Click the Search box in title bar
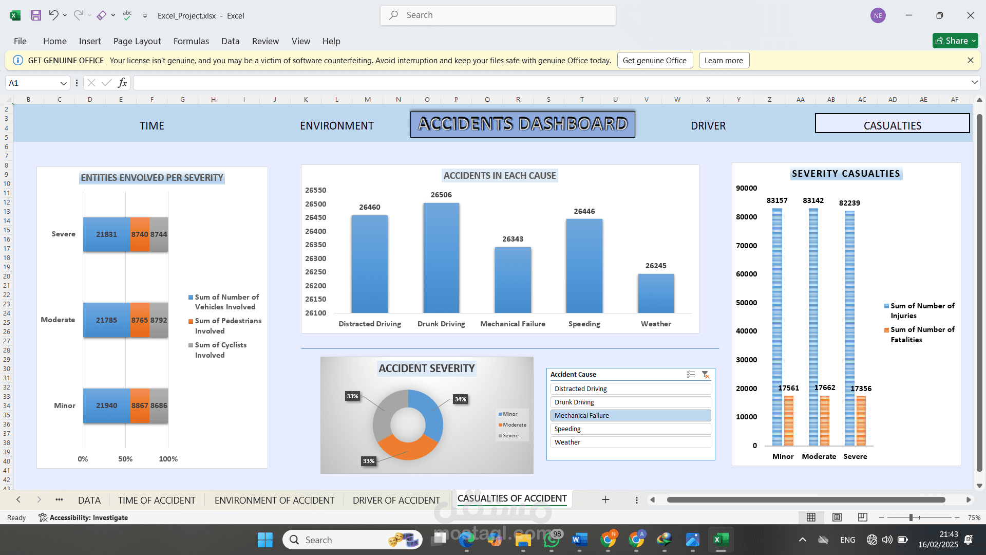 (498, 15)
